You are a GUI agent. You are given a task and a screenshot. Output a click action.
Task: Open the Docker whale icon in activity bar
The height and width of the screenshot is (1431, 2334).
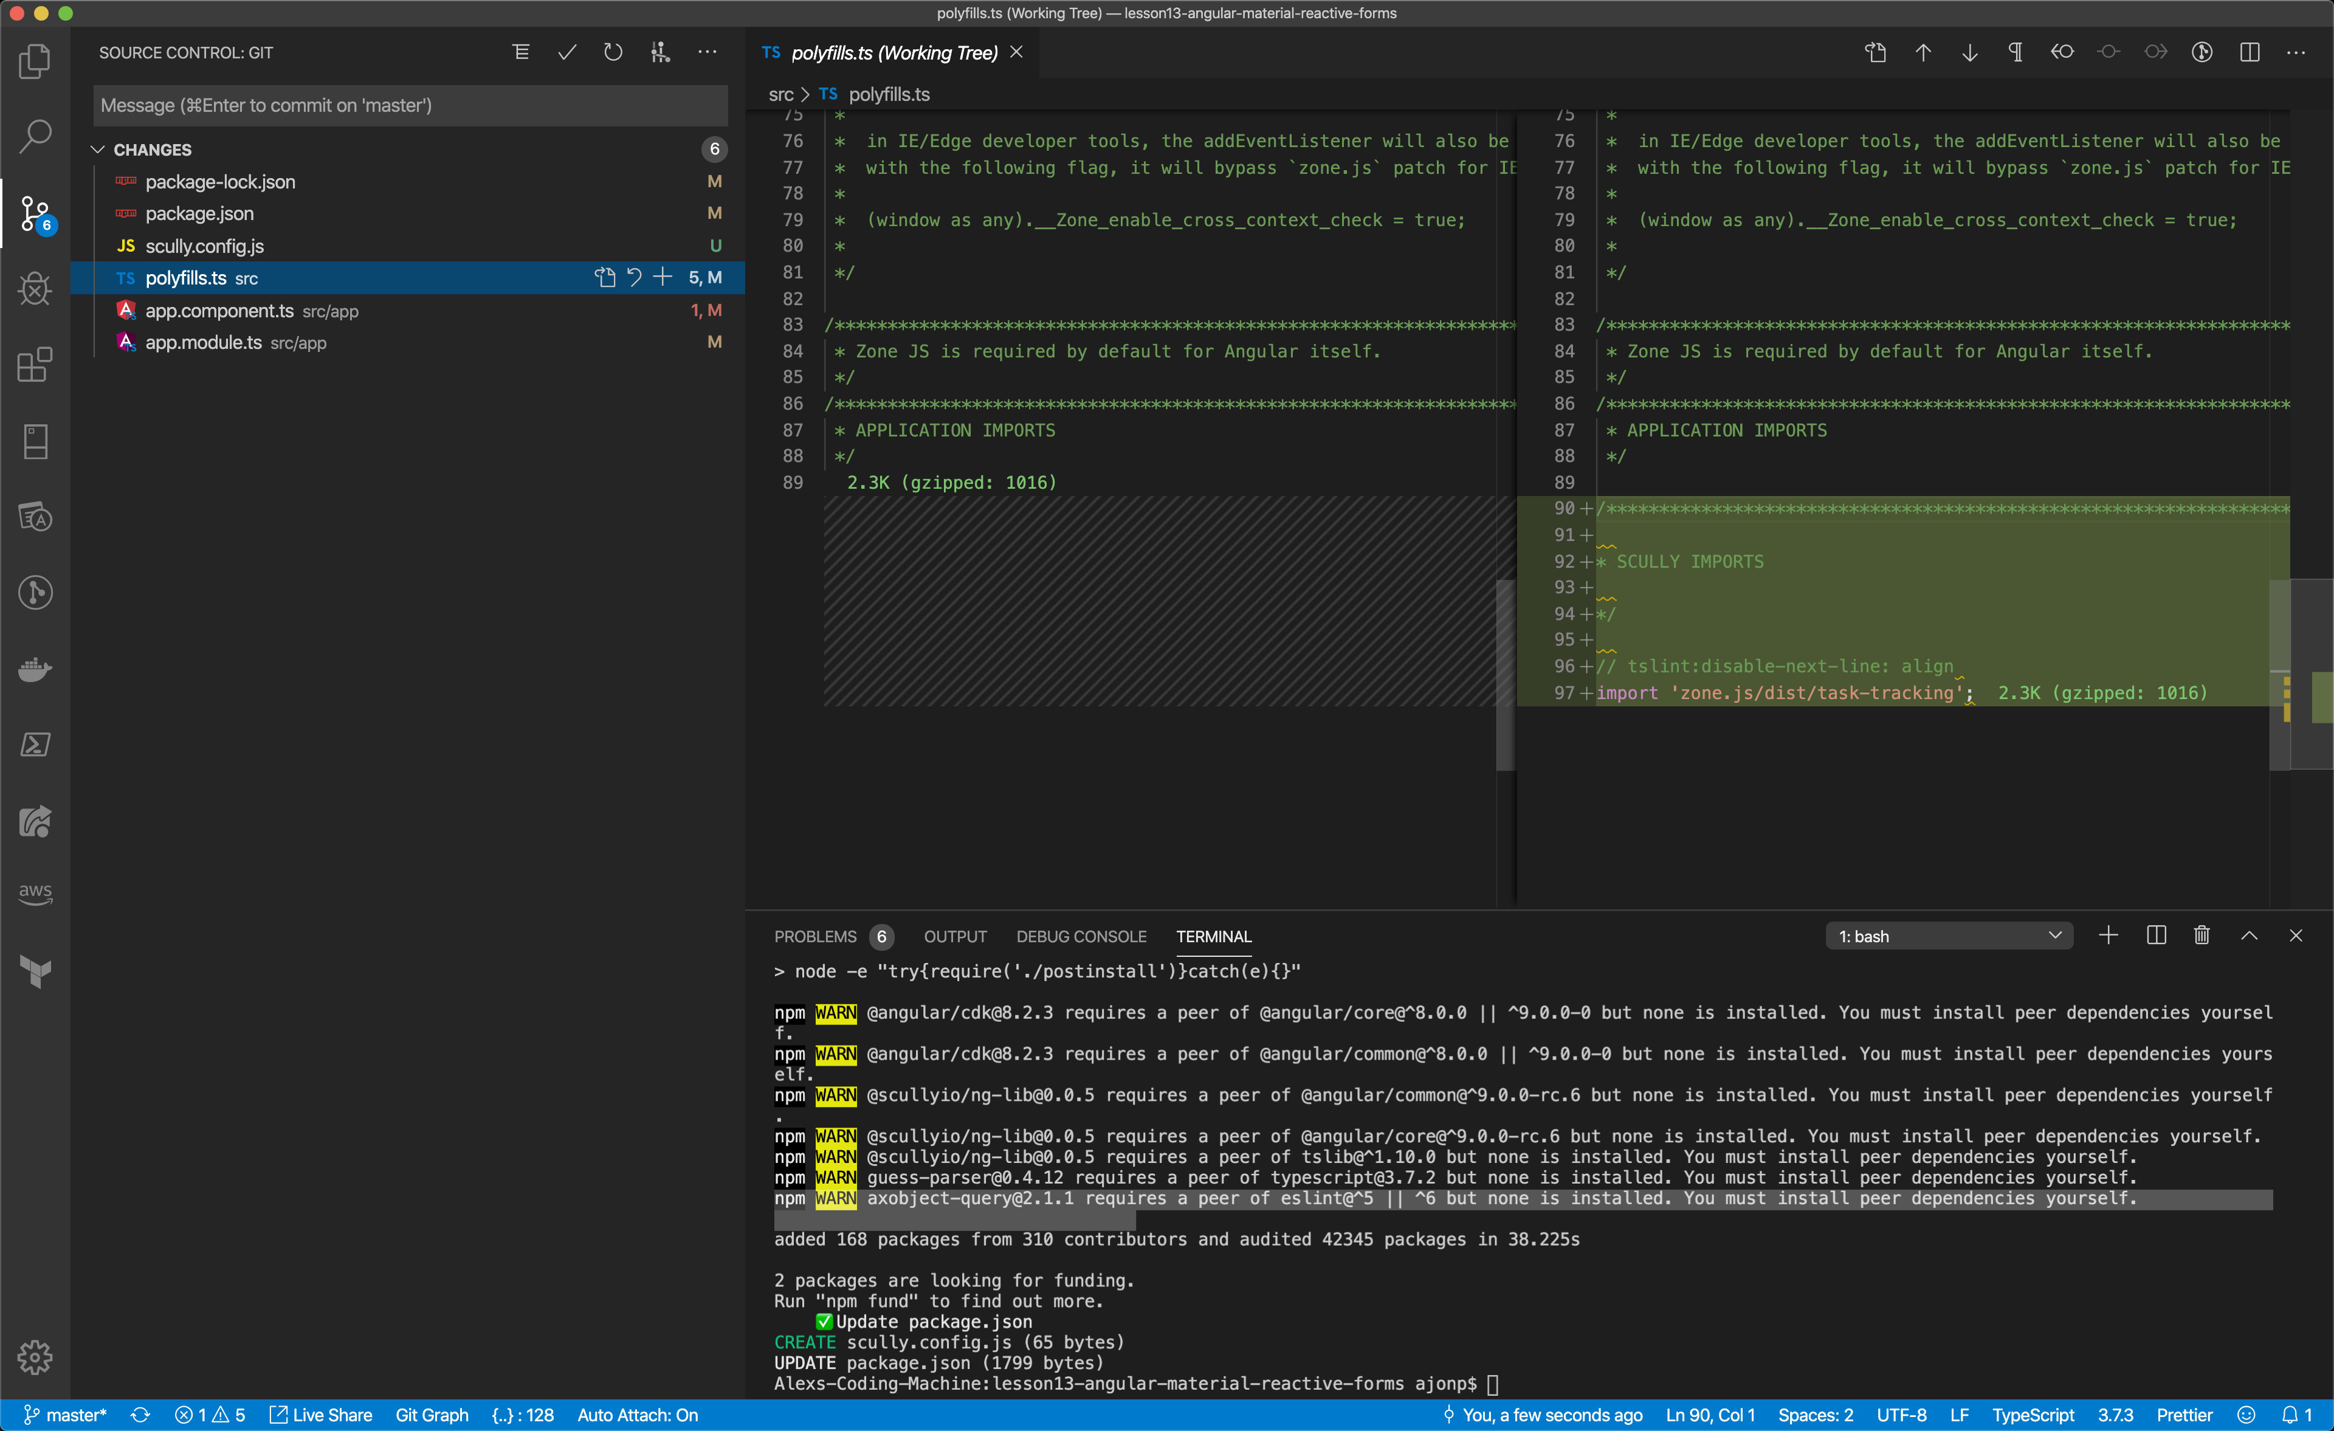click(x=35, y=669)
